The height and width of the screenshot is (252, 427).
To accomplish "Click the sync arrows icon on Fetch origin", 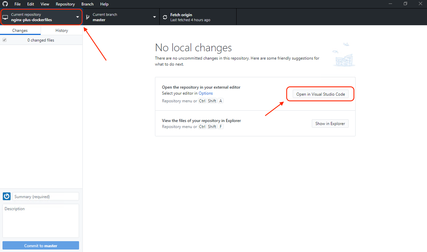I will (165, 17).
